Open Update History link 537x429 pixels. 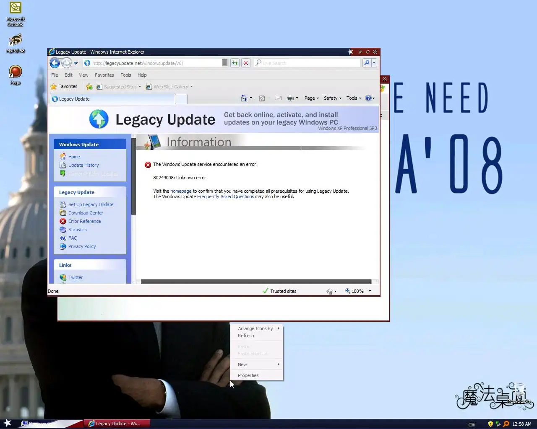tap(83, 165)
